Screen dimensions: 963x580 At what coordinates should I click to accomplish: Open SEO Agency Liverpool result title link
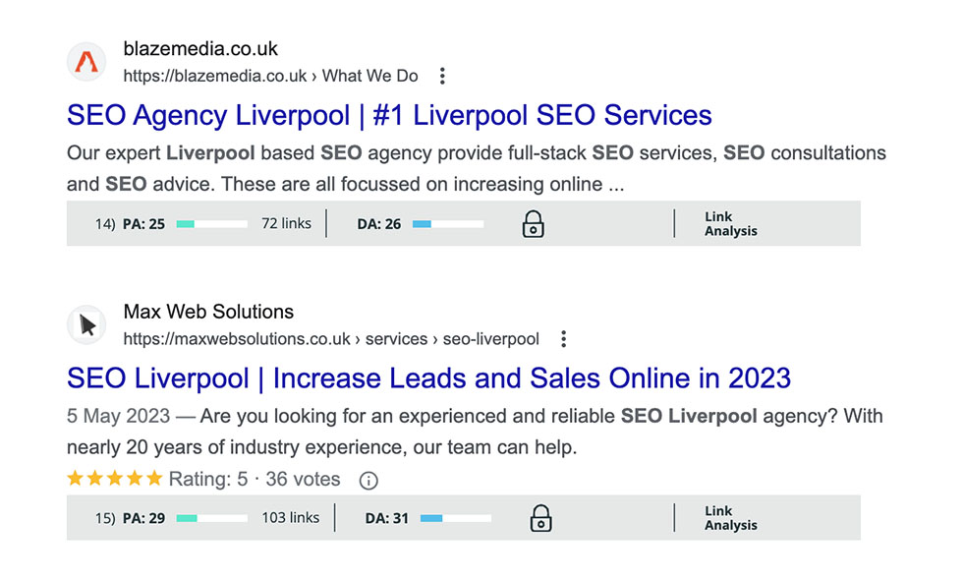pyautogui.click(x=389, y=116)
